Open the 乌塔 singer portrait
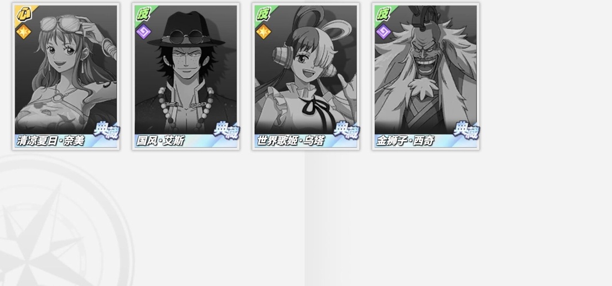The width and height of the screenshot is (612, 286). point(305,70)
